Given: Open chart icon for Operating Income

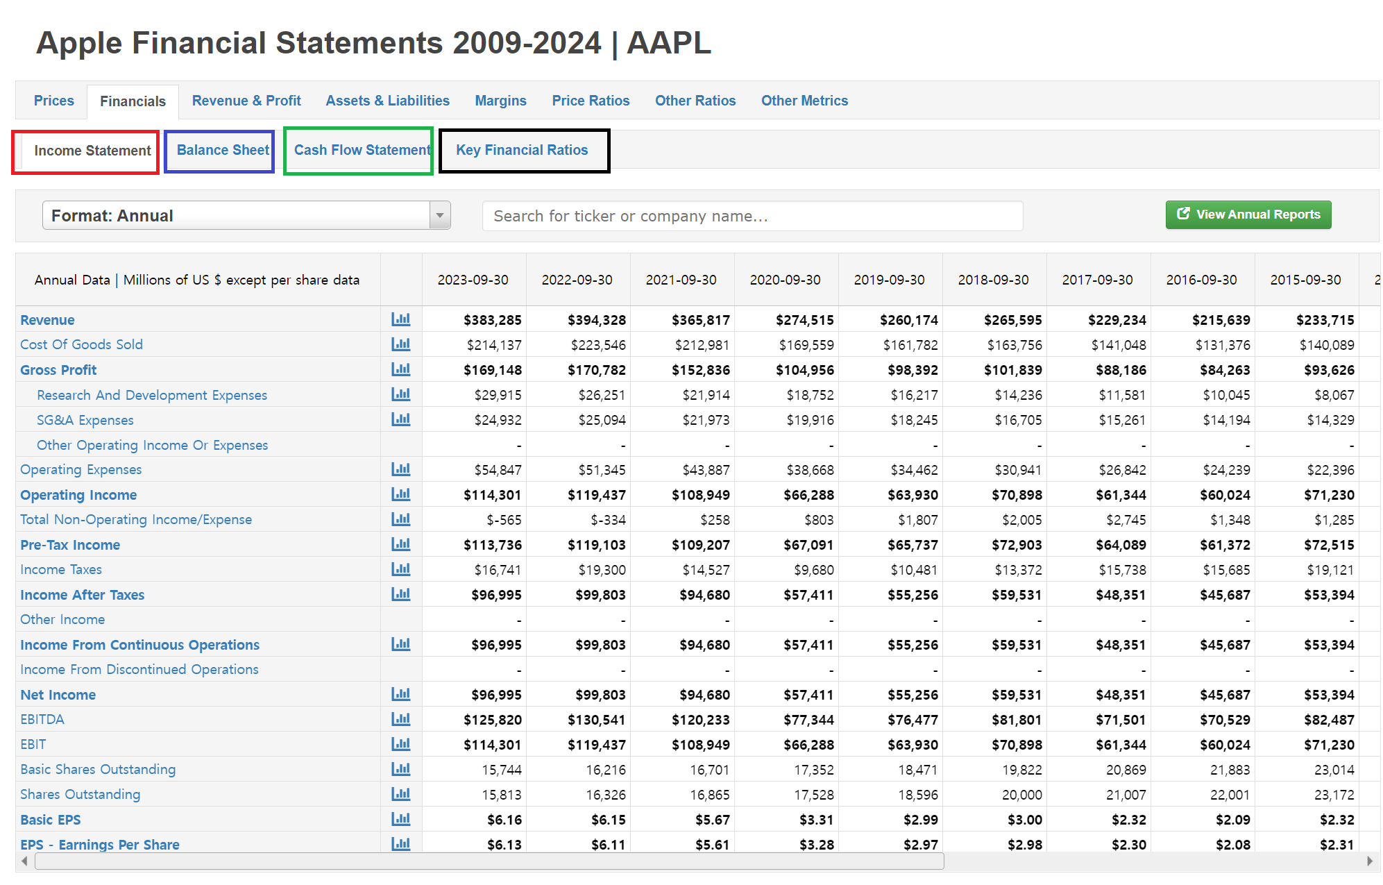Looking at the screenshot, I should [x=400, y=494].
